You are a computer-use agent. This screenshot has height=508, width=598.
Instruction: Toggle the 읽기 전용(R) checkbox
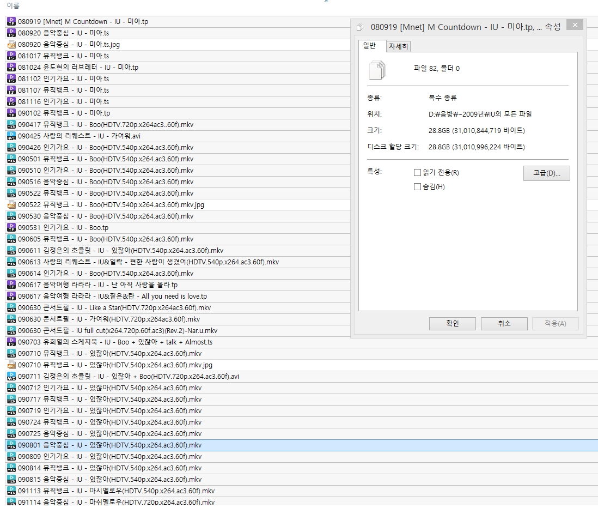[417, 173]
